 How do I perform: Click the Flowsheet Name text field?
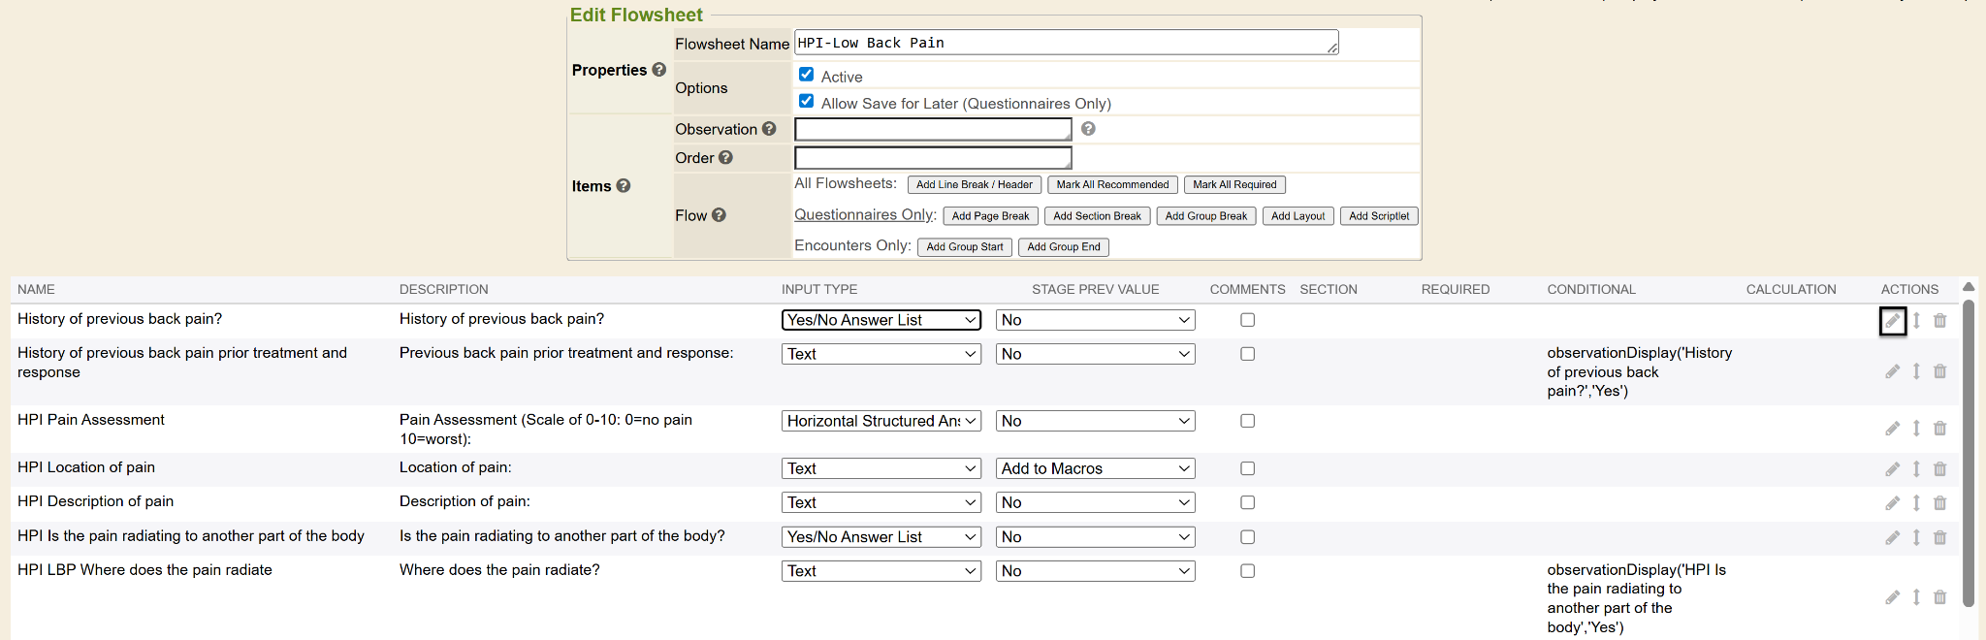pyautogui.click(x=1065, y=43)
